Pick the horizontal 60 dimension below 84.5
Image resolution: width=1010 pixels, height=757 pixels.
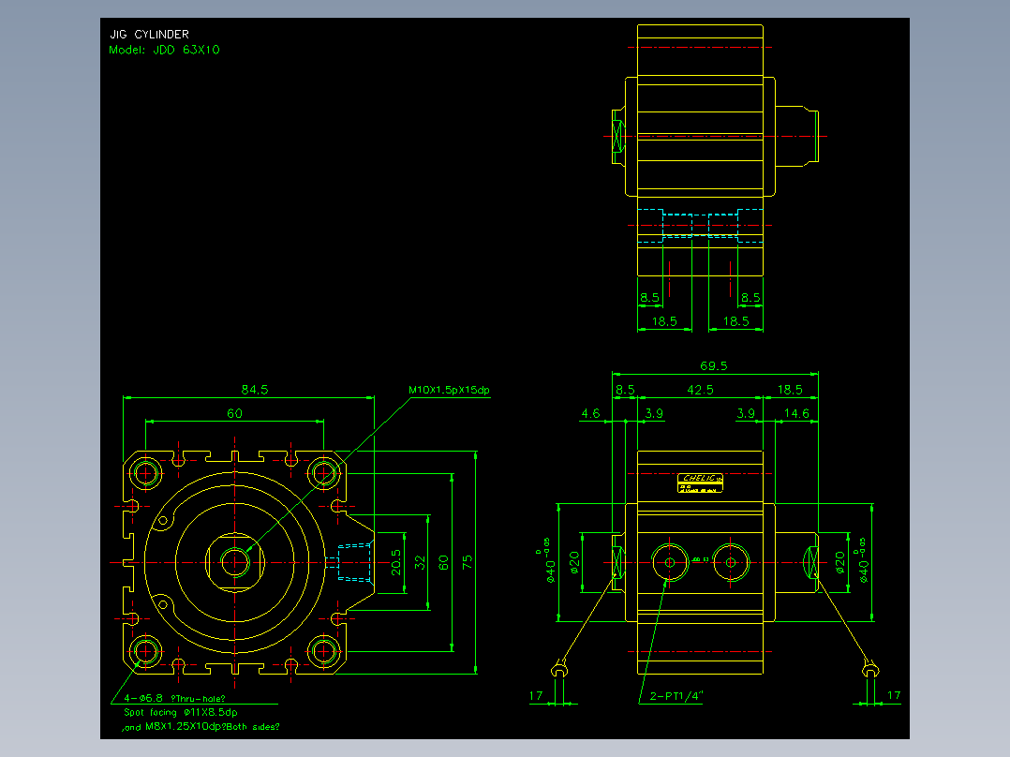(x=234, y=413)
